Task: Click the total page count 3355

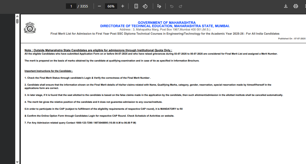Action: [84, 6]
